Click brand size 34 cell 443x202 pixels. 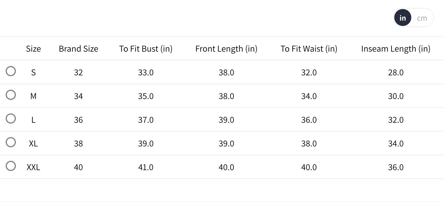78,96
